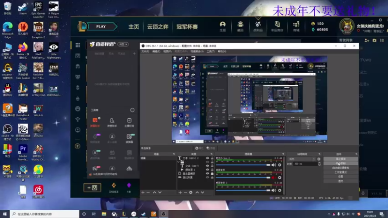Screen dimensions: 388x218
Task: Mute the 桌面音频 2 channel
Action: [x=274, y=190]
